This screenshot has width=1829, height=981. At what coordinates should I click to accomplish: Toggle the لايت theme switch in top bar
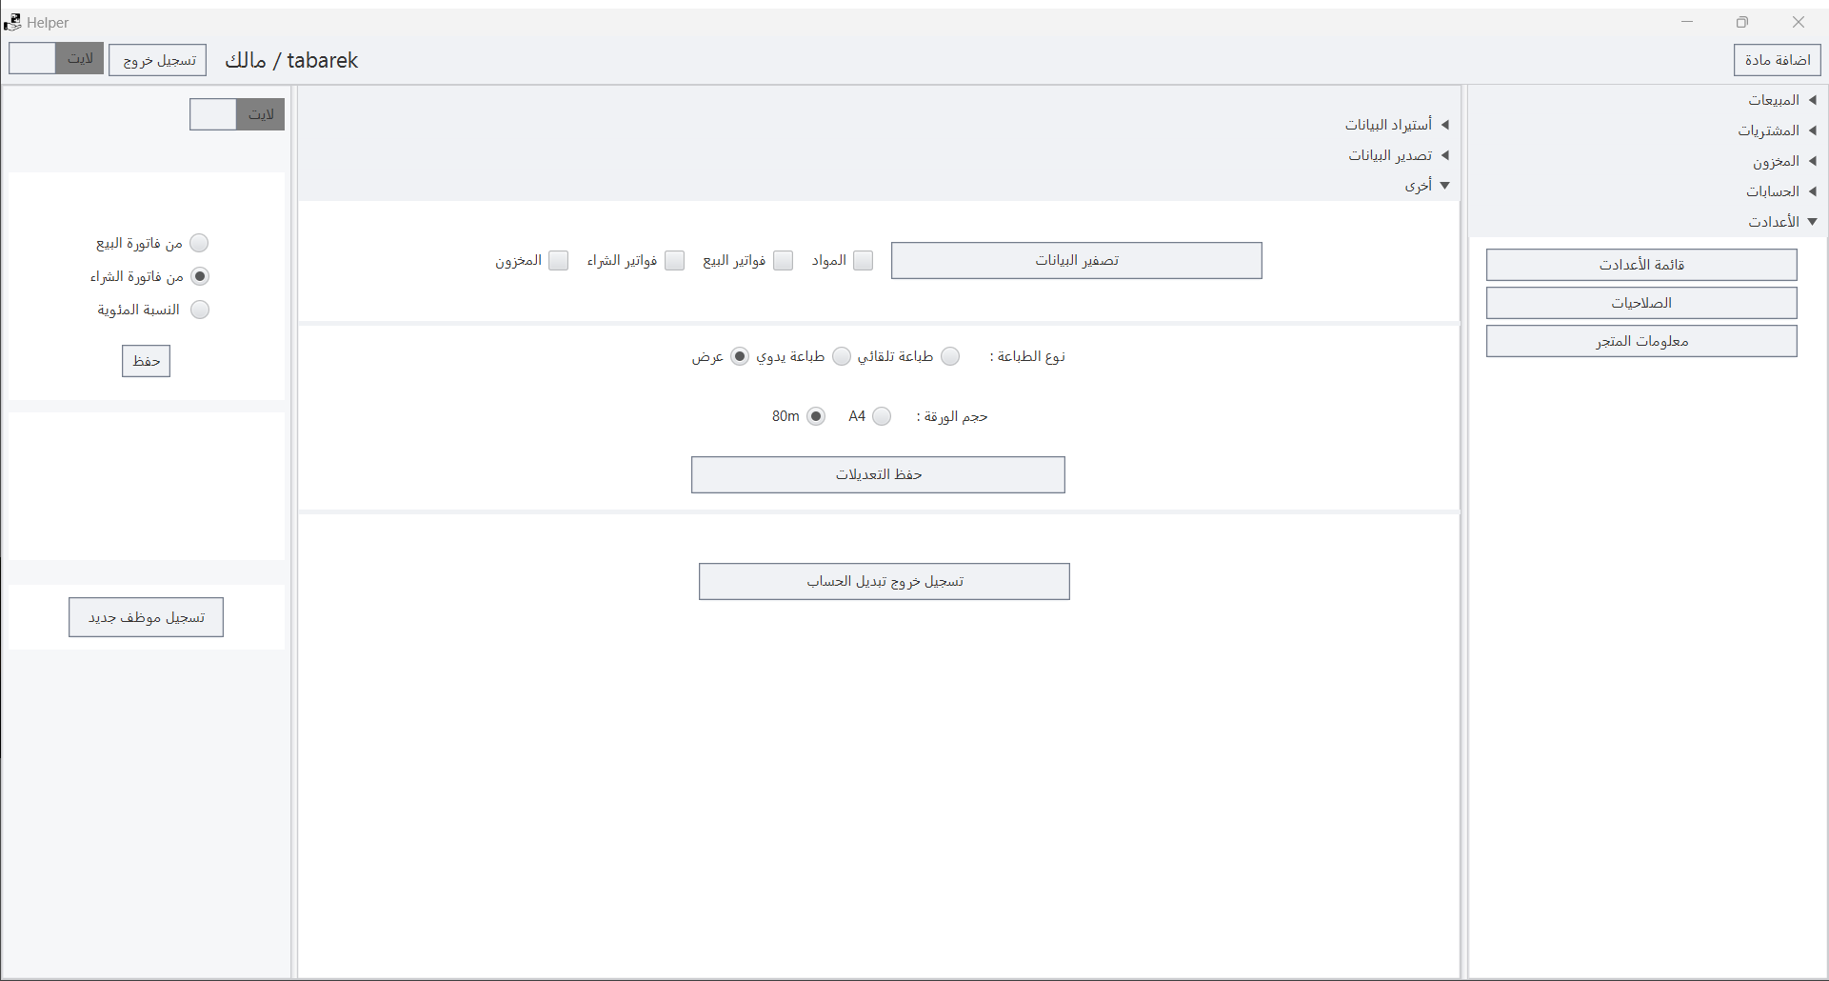click(56, 58)
